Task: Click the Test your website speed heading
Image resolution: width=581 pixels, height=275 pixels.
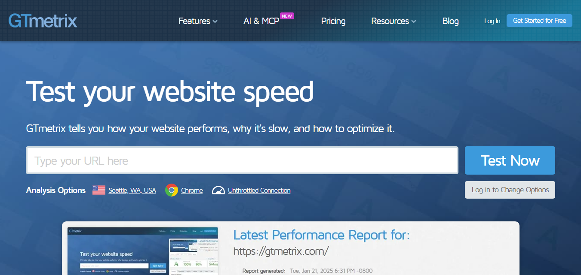Action: coord(170,91)
